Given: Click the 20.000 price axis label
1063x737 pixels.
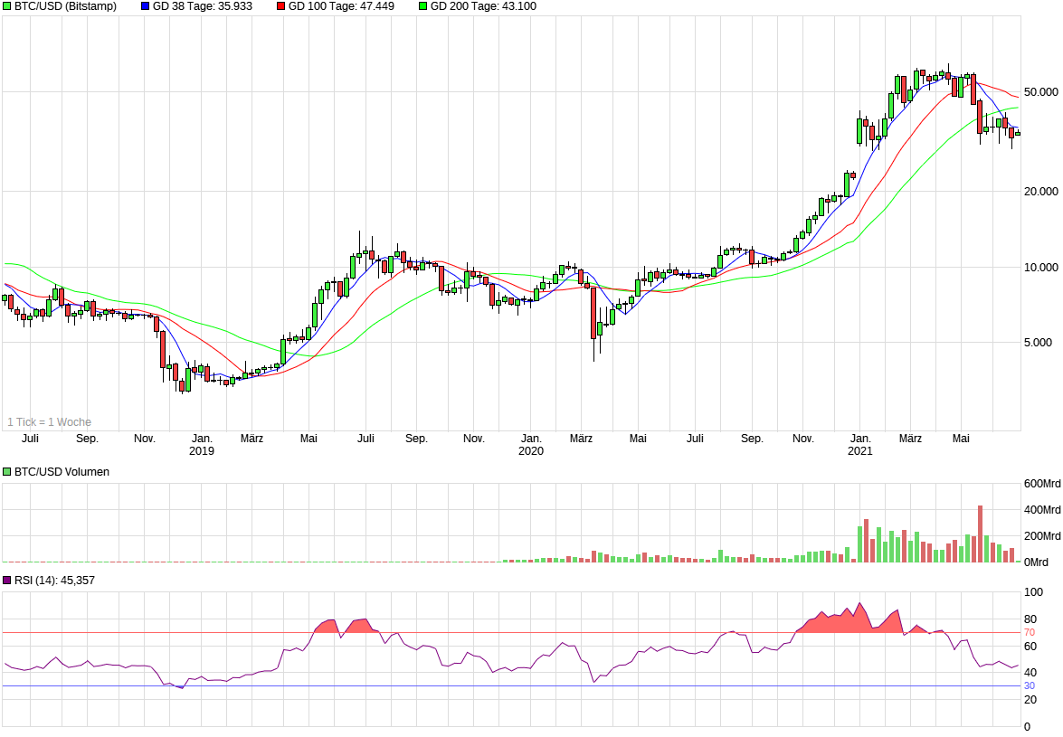Looking at the screenshot, I should 1040,191.
